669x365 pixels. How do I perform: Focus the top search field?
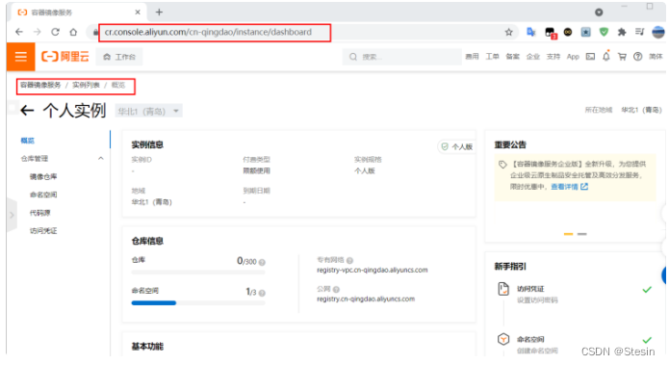click(x=401, y=57)
